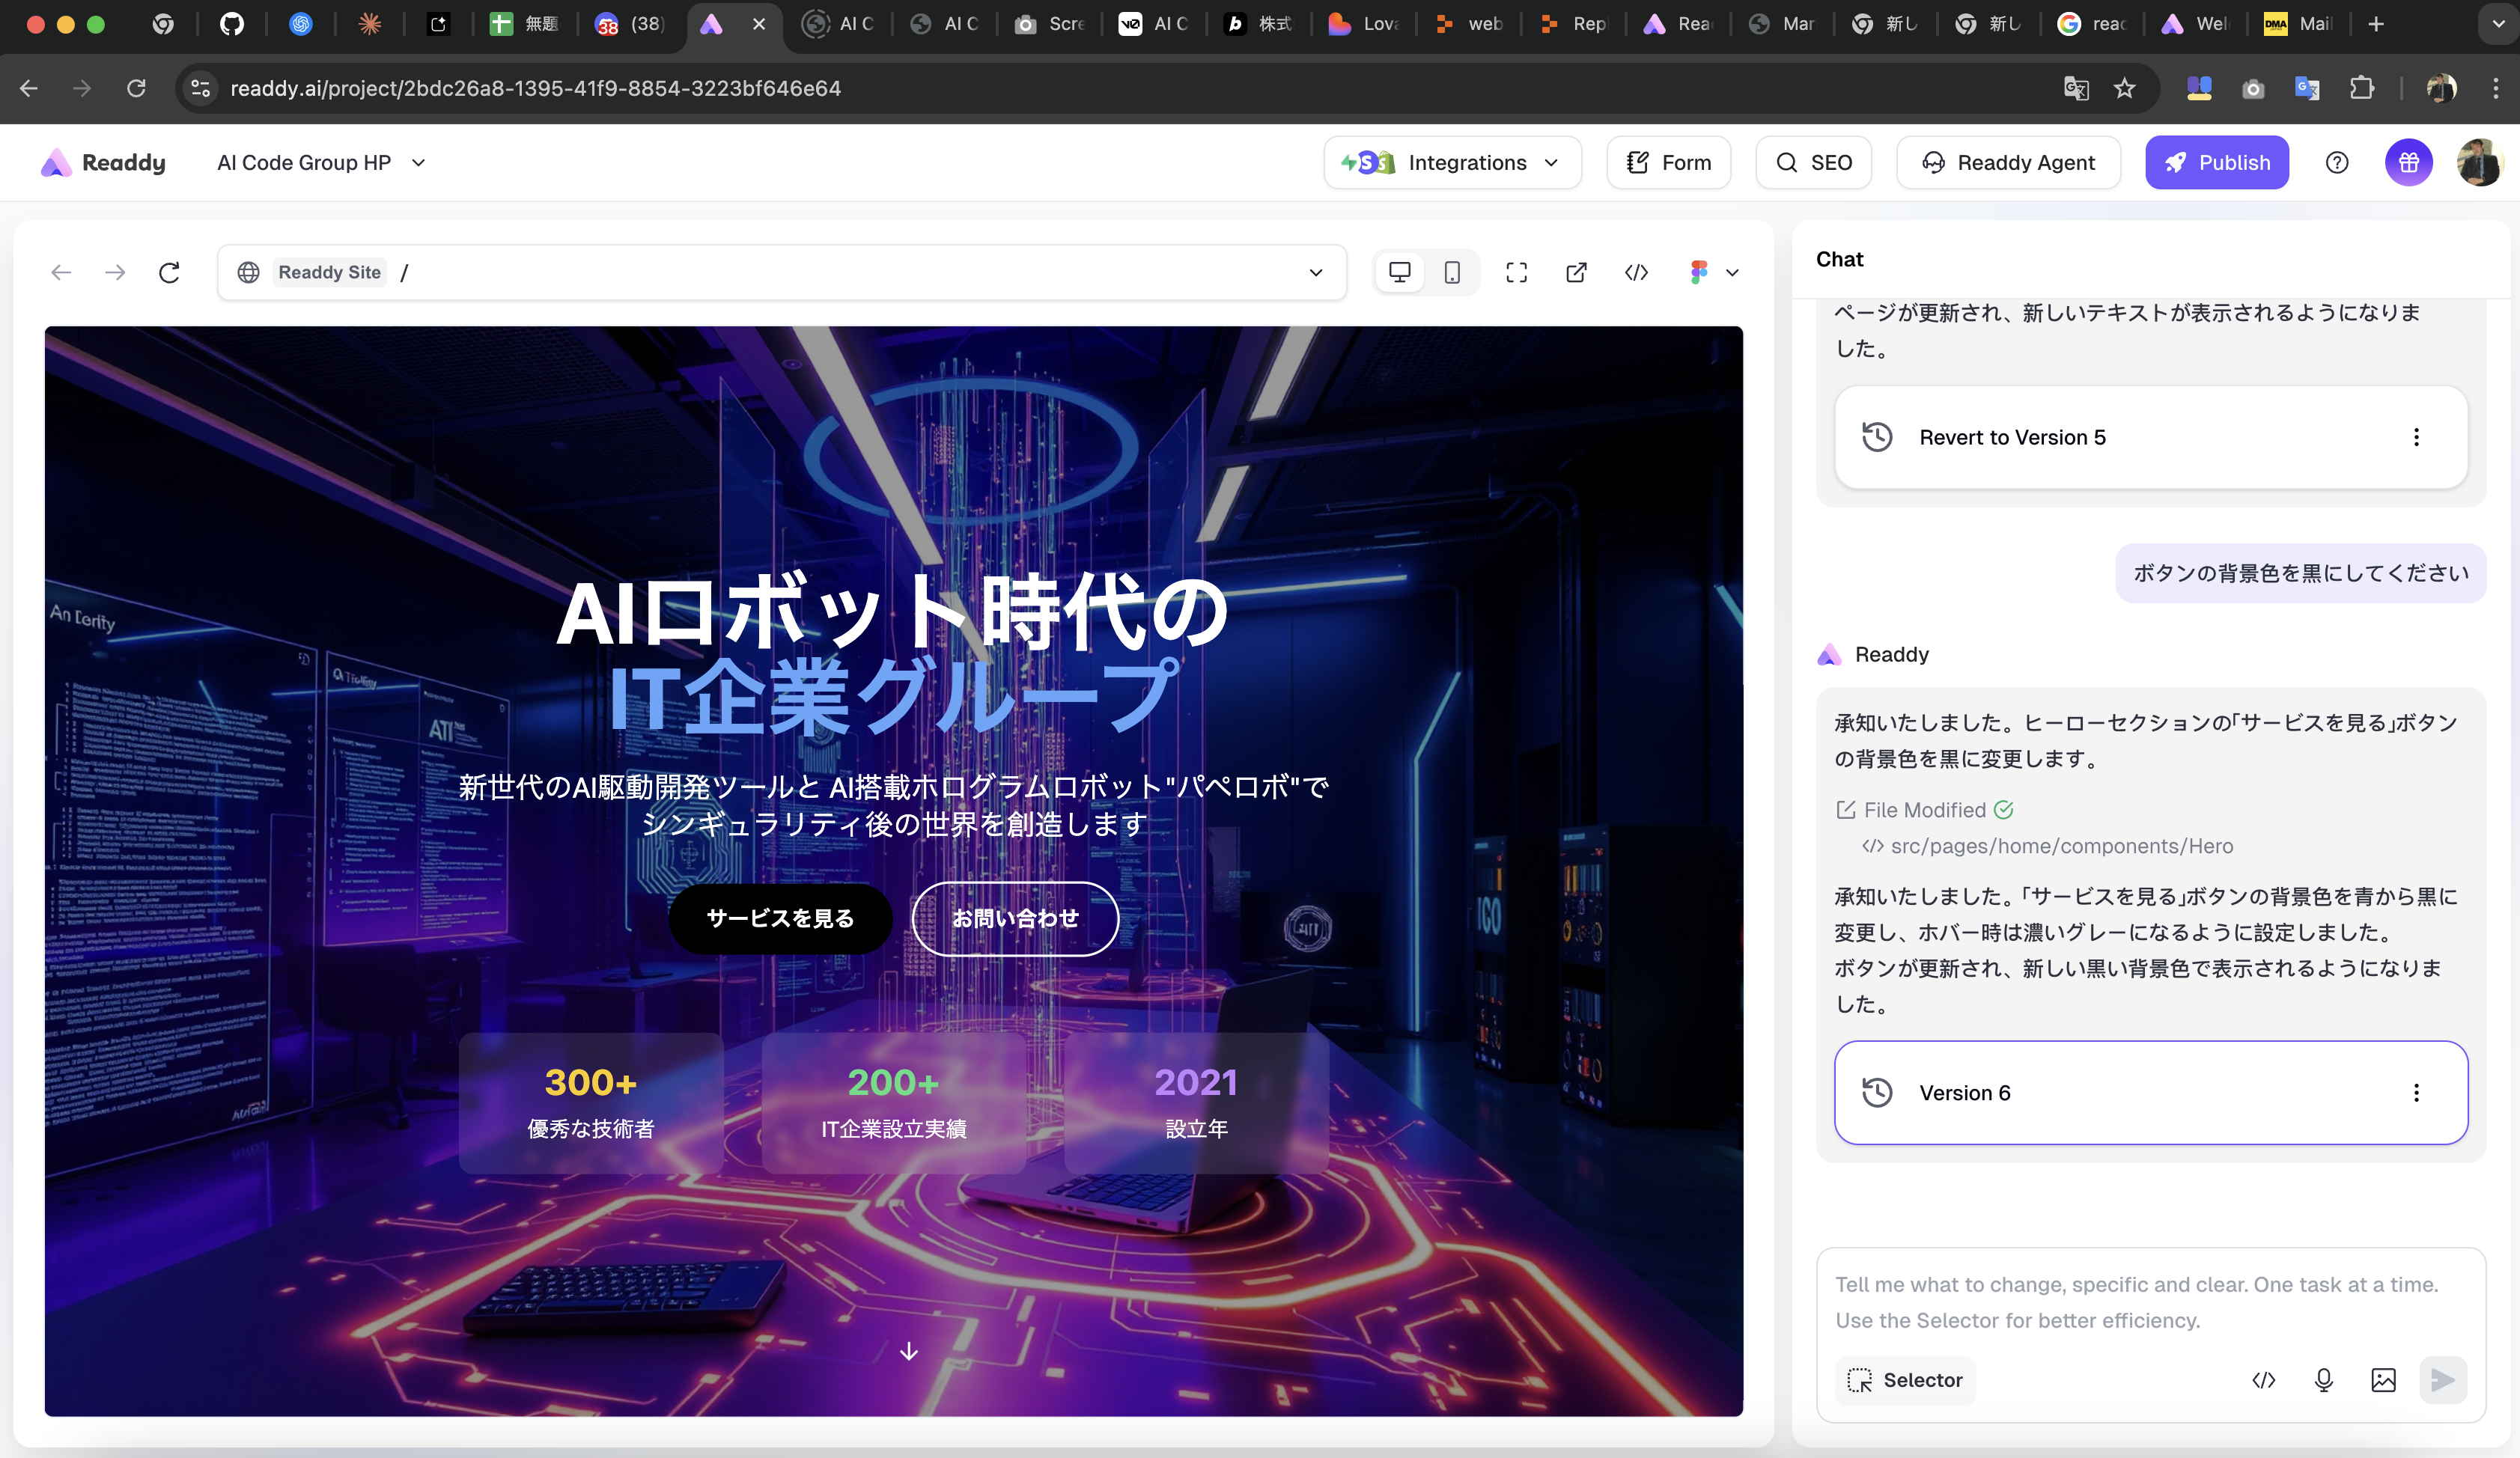
Task: Switch to mobile preview mode
Action: coord(1452,272)
